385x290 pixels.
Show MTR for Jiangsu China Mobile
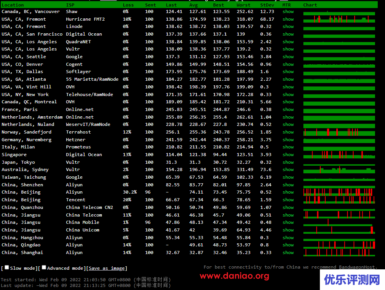pos(288,222)
